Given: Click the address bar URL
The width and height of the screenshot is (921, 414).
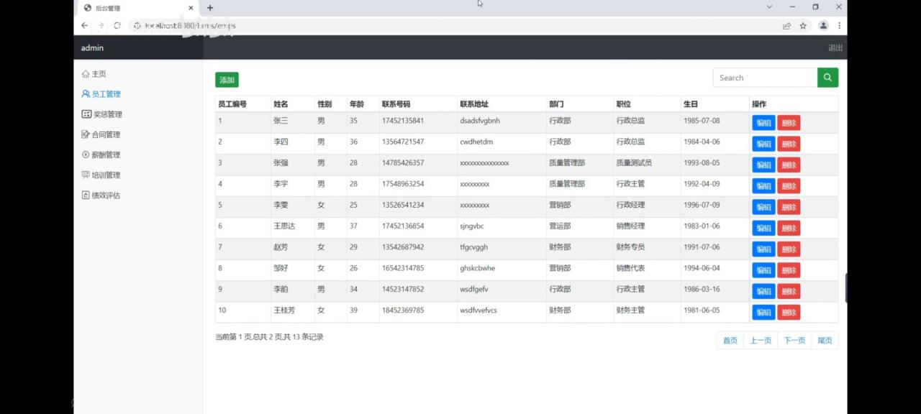Looking at the screenshot, I should coord(190,25).
